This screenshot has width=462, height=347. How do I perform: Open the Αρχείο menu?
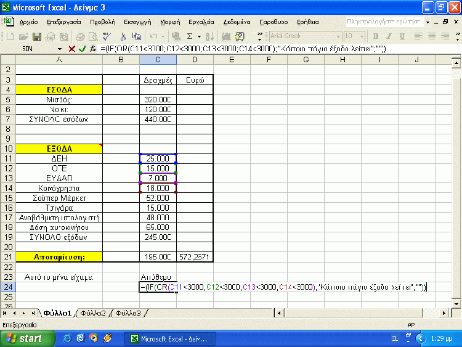pos(28,22)
